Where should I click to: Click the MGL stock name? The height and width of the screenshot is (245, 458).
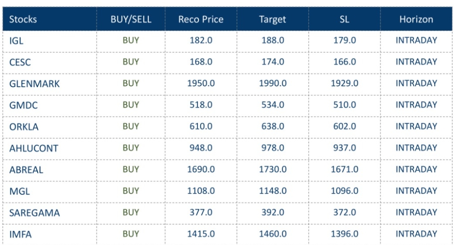coord(19,191)
